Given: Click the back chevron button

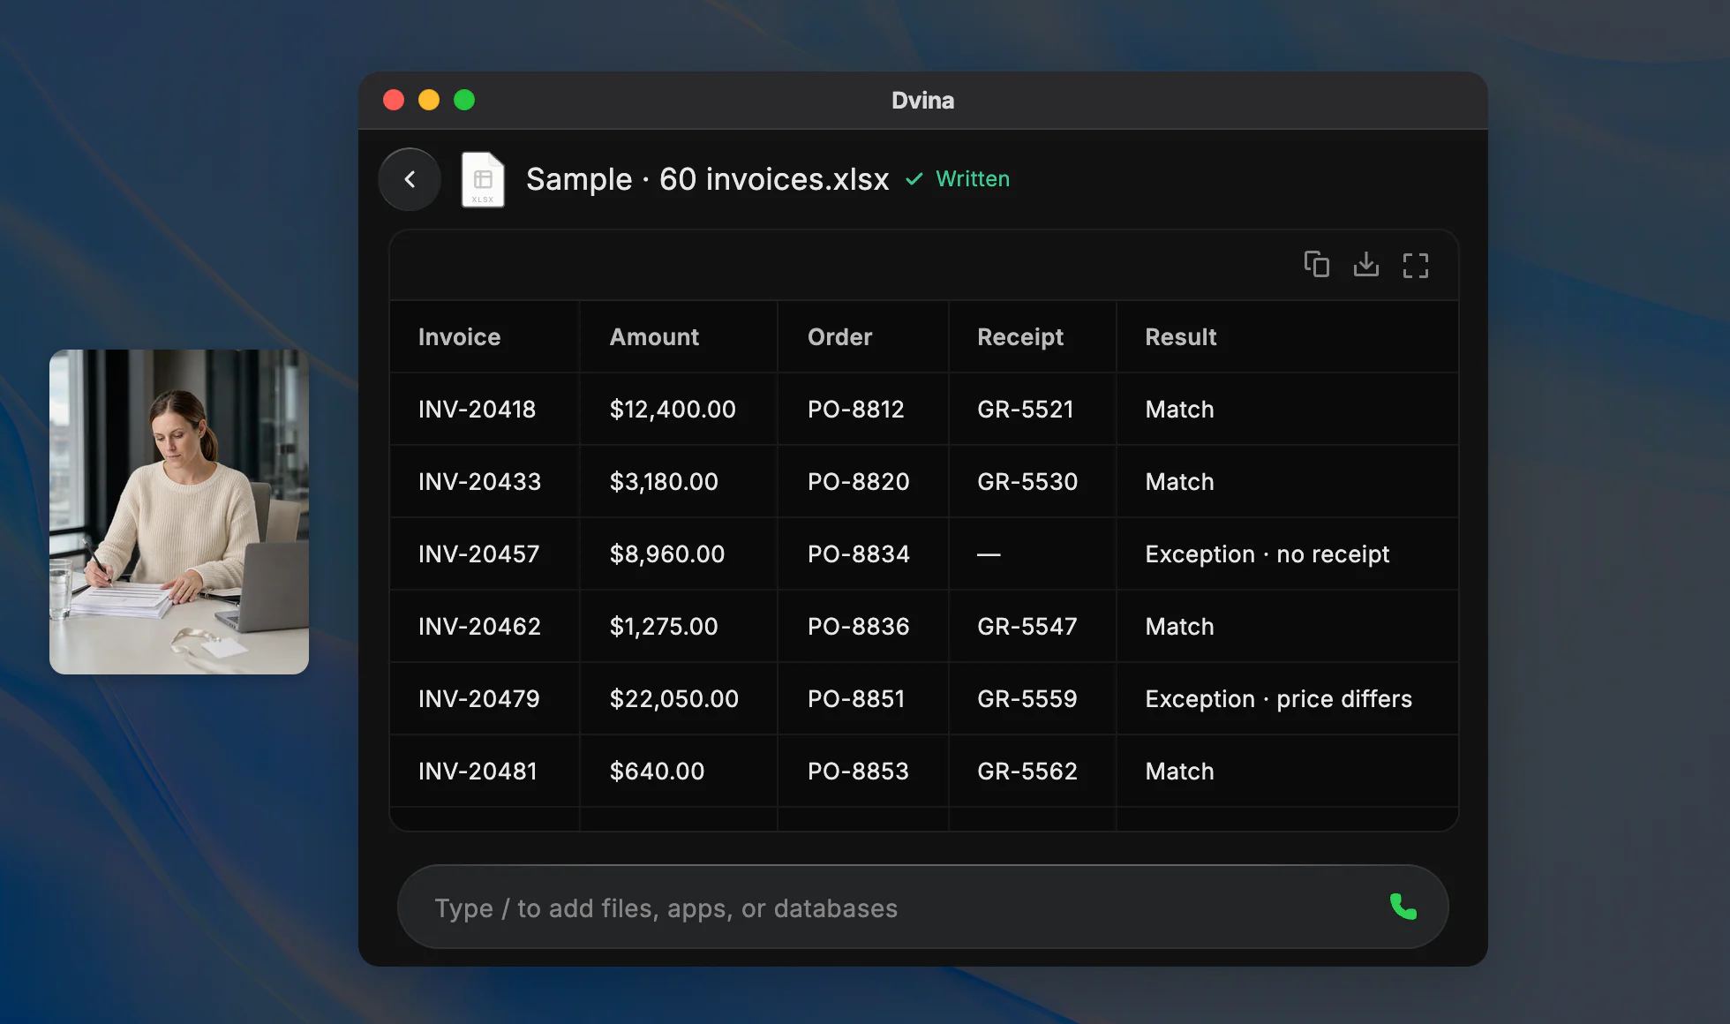Looking at the screenshot, I should point(410,179).
